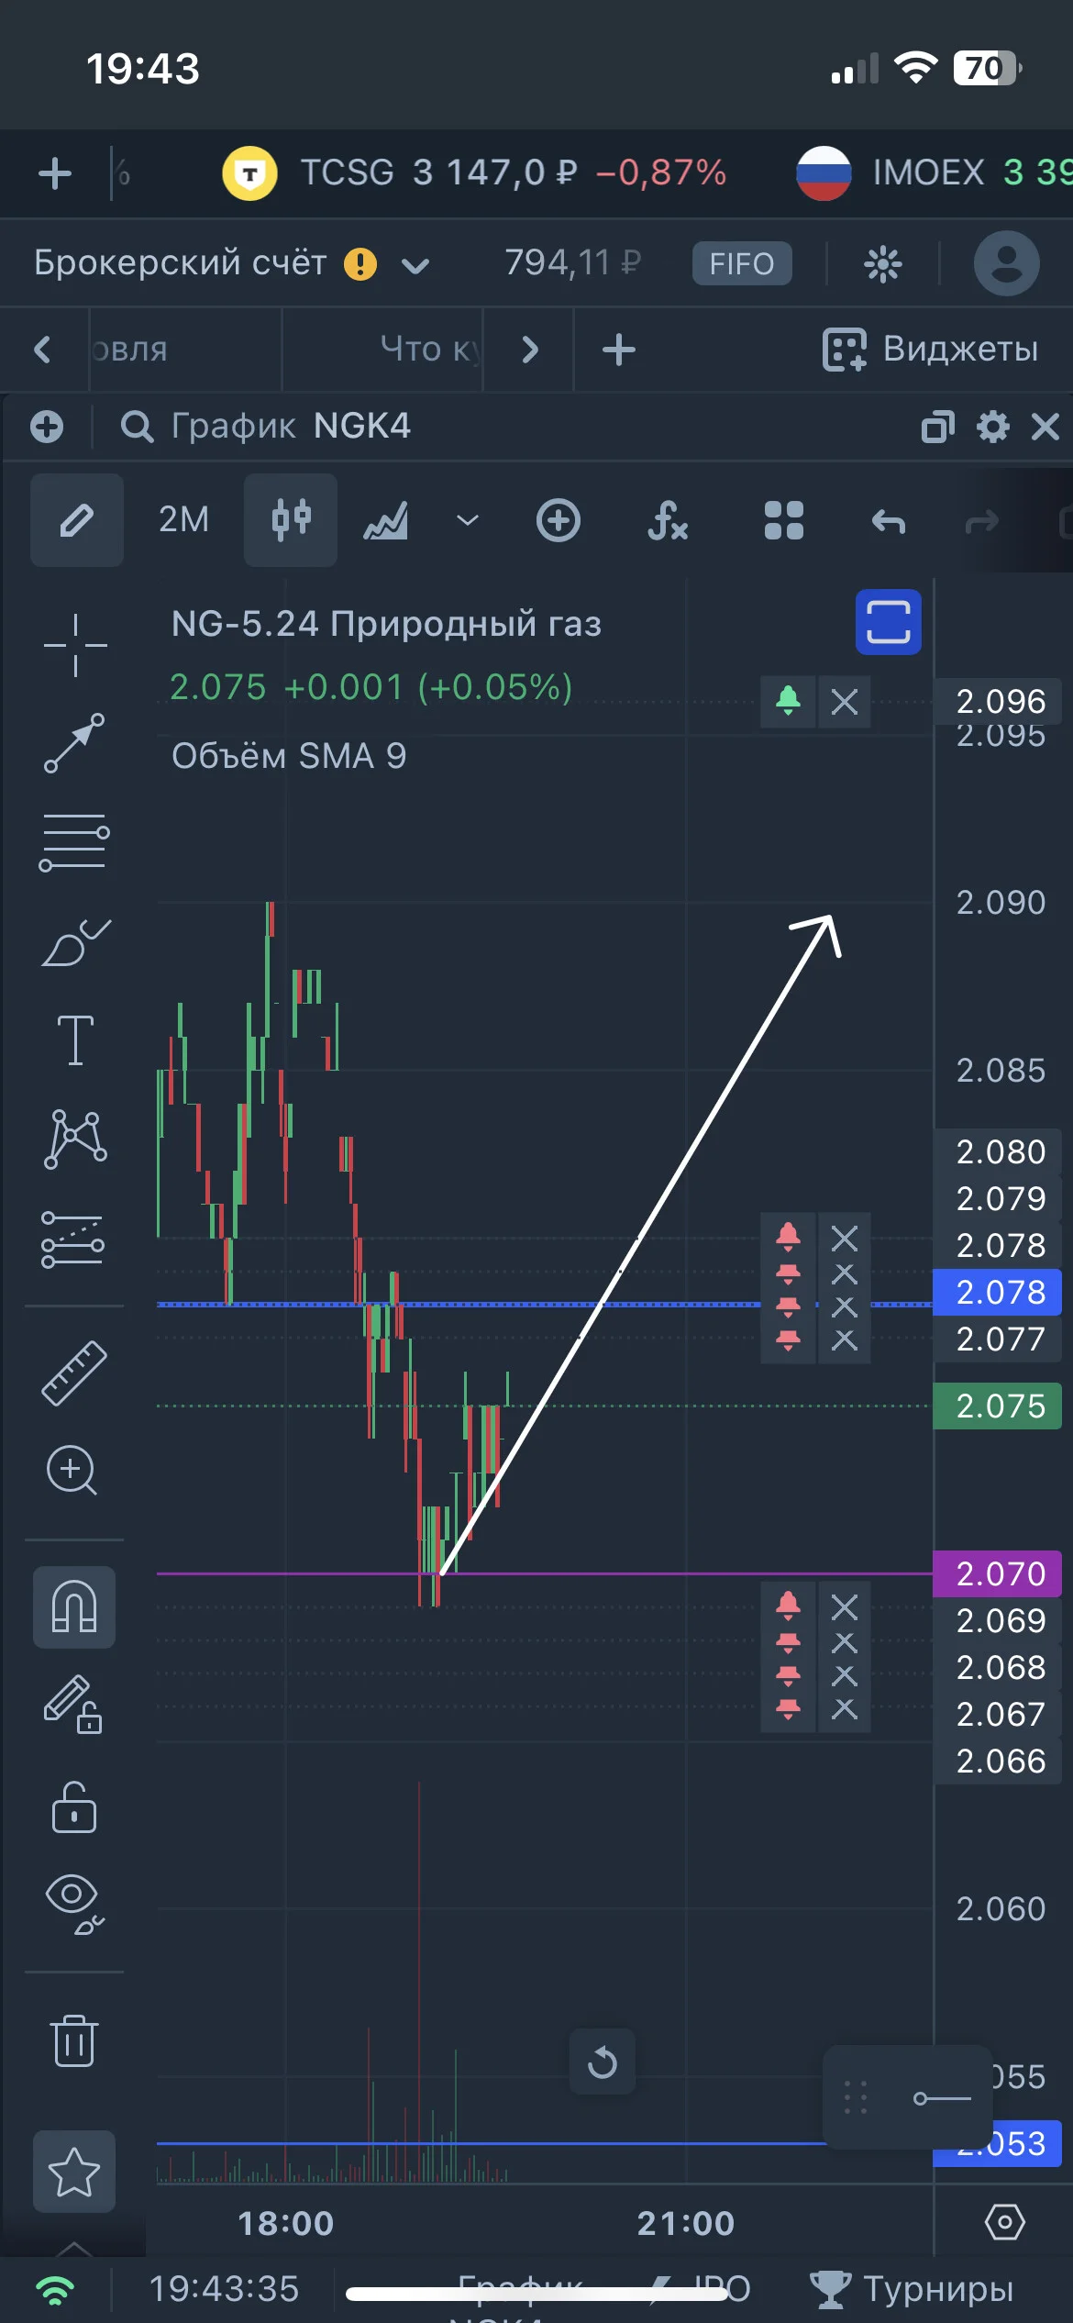The image size is (1073, 2323).
Task: Open the pattern drawing tool
Action: coord(75,1139)
